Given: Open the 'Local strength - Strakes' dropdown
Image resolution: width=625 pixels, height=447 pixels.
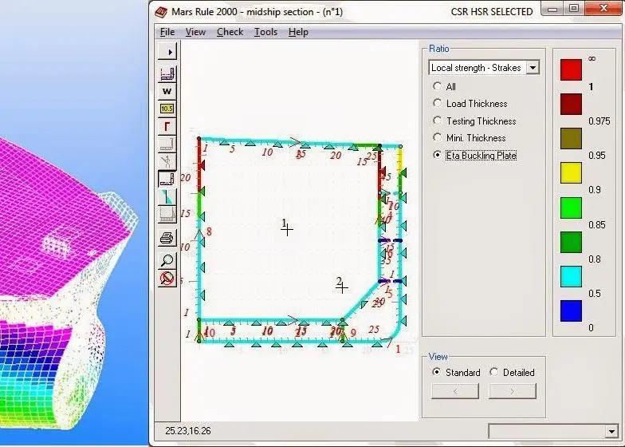Looking at the screenshot, I should (x=533, y=67).
